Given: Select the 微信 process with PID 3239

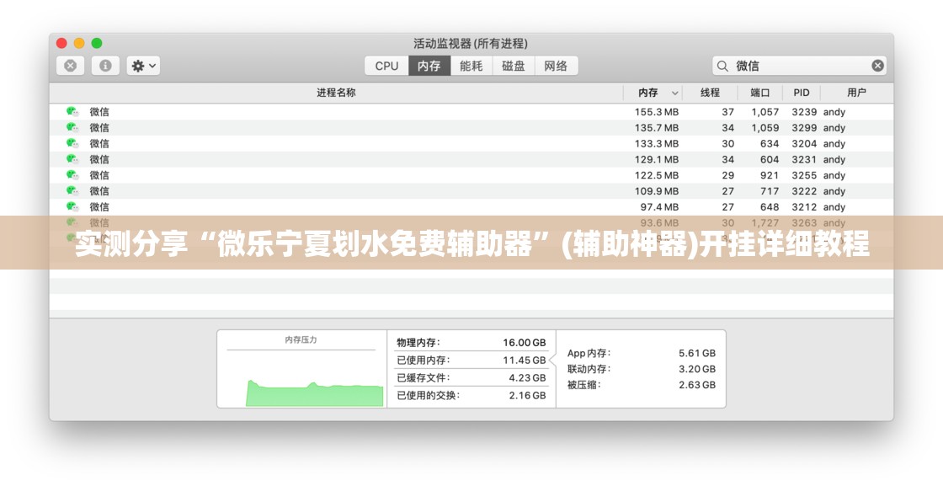Looking at the screenshot, I should [471, 112].
